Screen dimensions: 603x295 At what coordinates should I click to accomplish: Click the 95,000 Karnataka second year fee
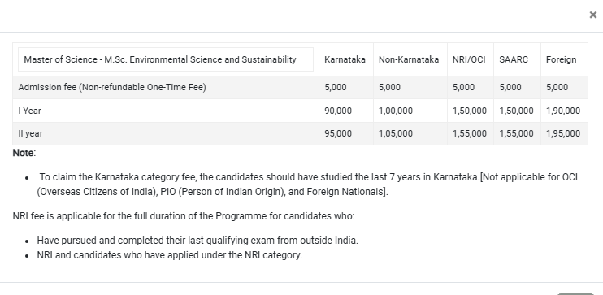[x=338, y=133]
